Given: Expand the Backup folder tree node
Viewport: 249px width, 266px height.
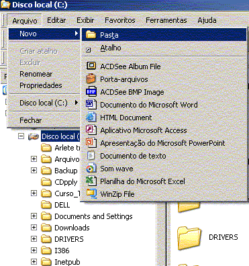Looking at the screenshot, I should (x=34, y=171).
